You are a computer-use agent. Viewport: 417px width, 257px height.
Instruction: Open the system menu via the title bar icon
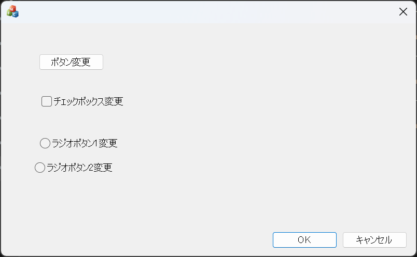click(x=12, y=11)
